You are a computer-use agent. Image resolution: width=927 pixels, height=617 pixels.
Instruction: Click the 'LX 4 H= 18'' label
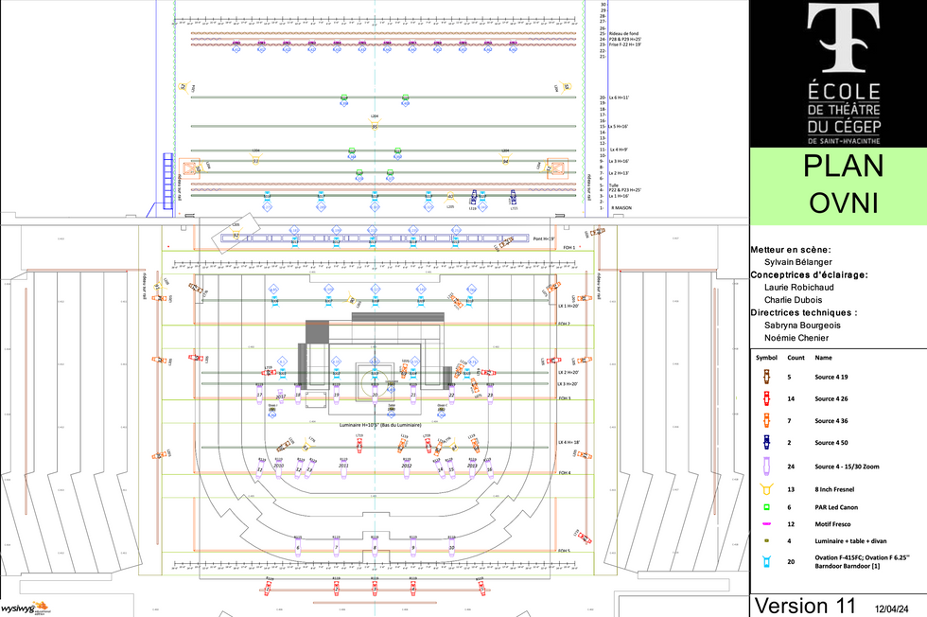click(568, 443)
